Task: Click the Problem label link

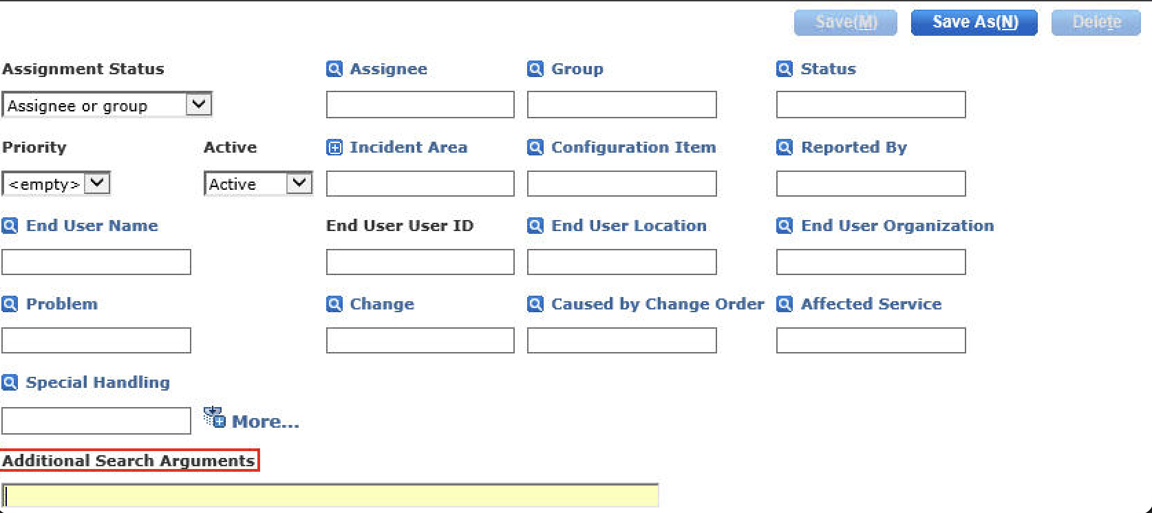Action: pos(61,304)
